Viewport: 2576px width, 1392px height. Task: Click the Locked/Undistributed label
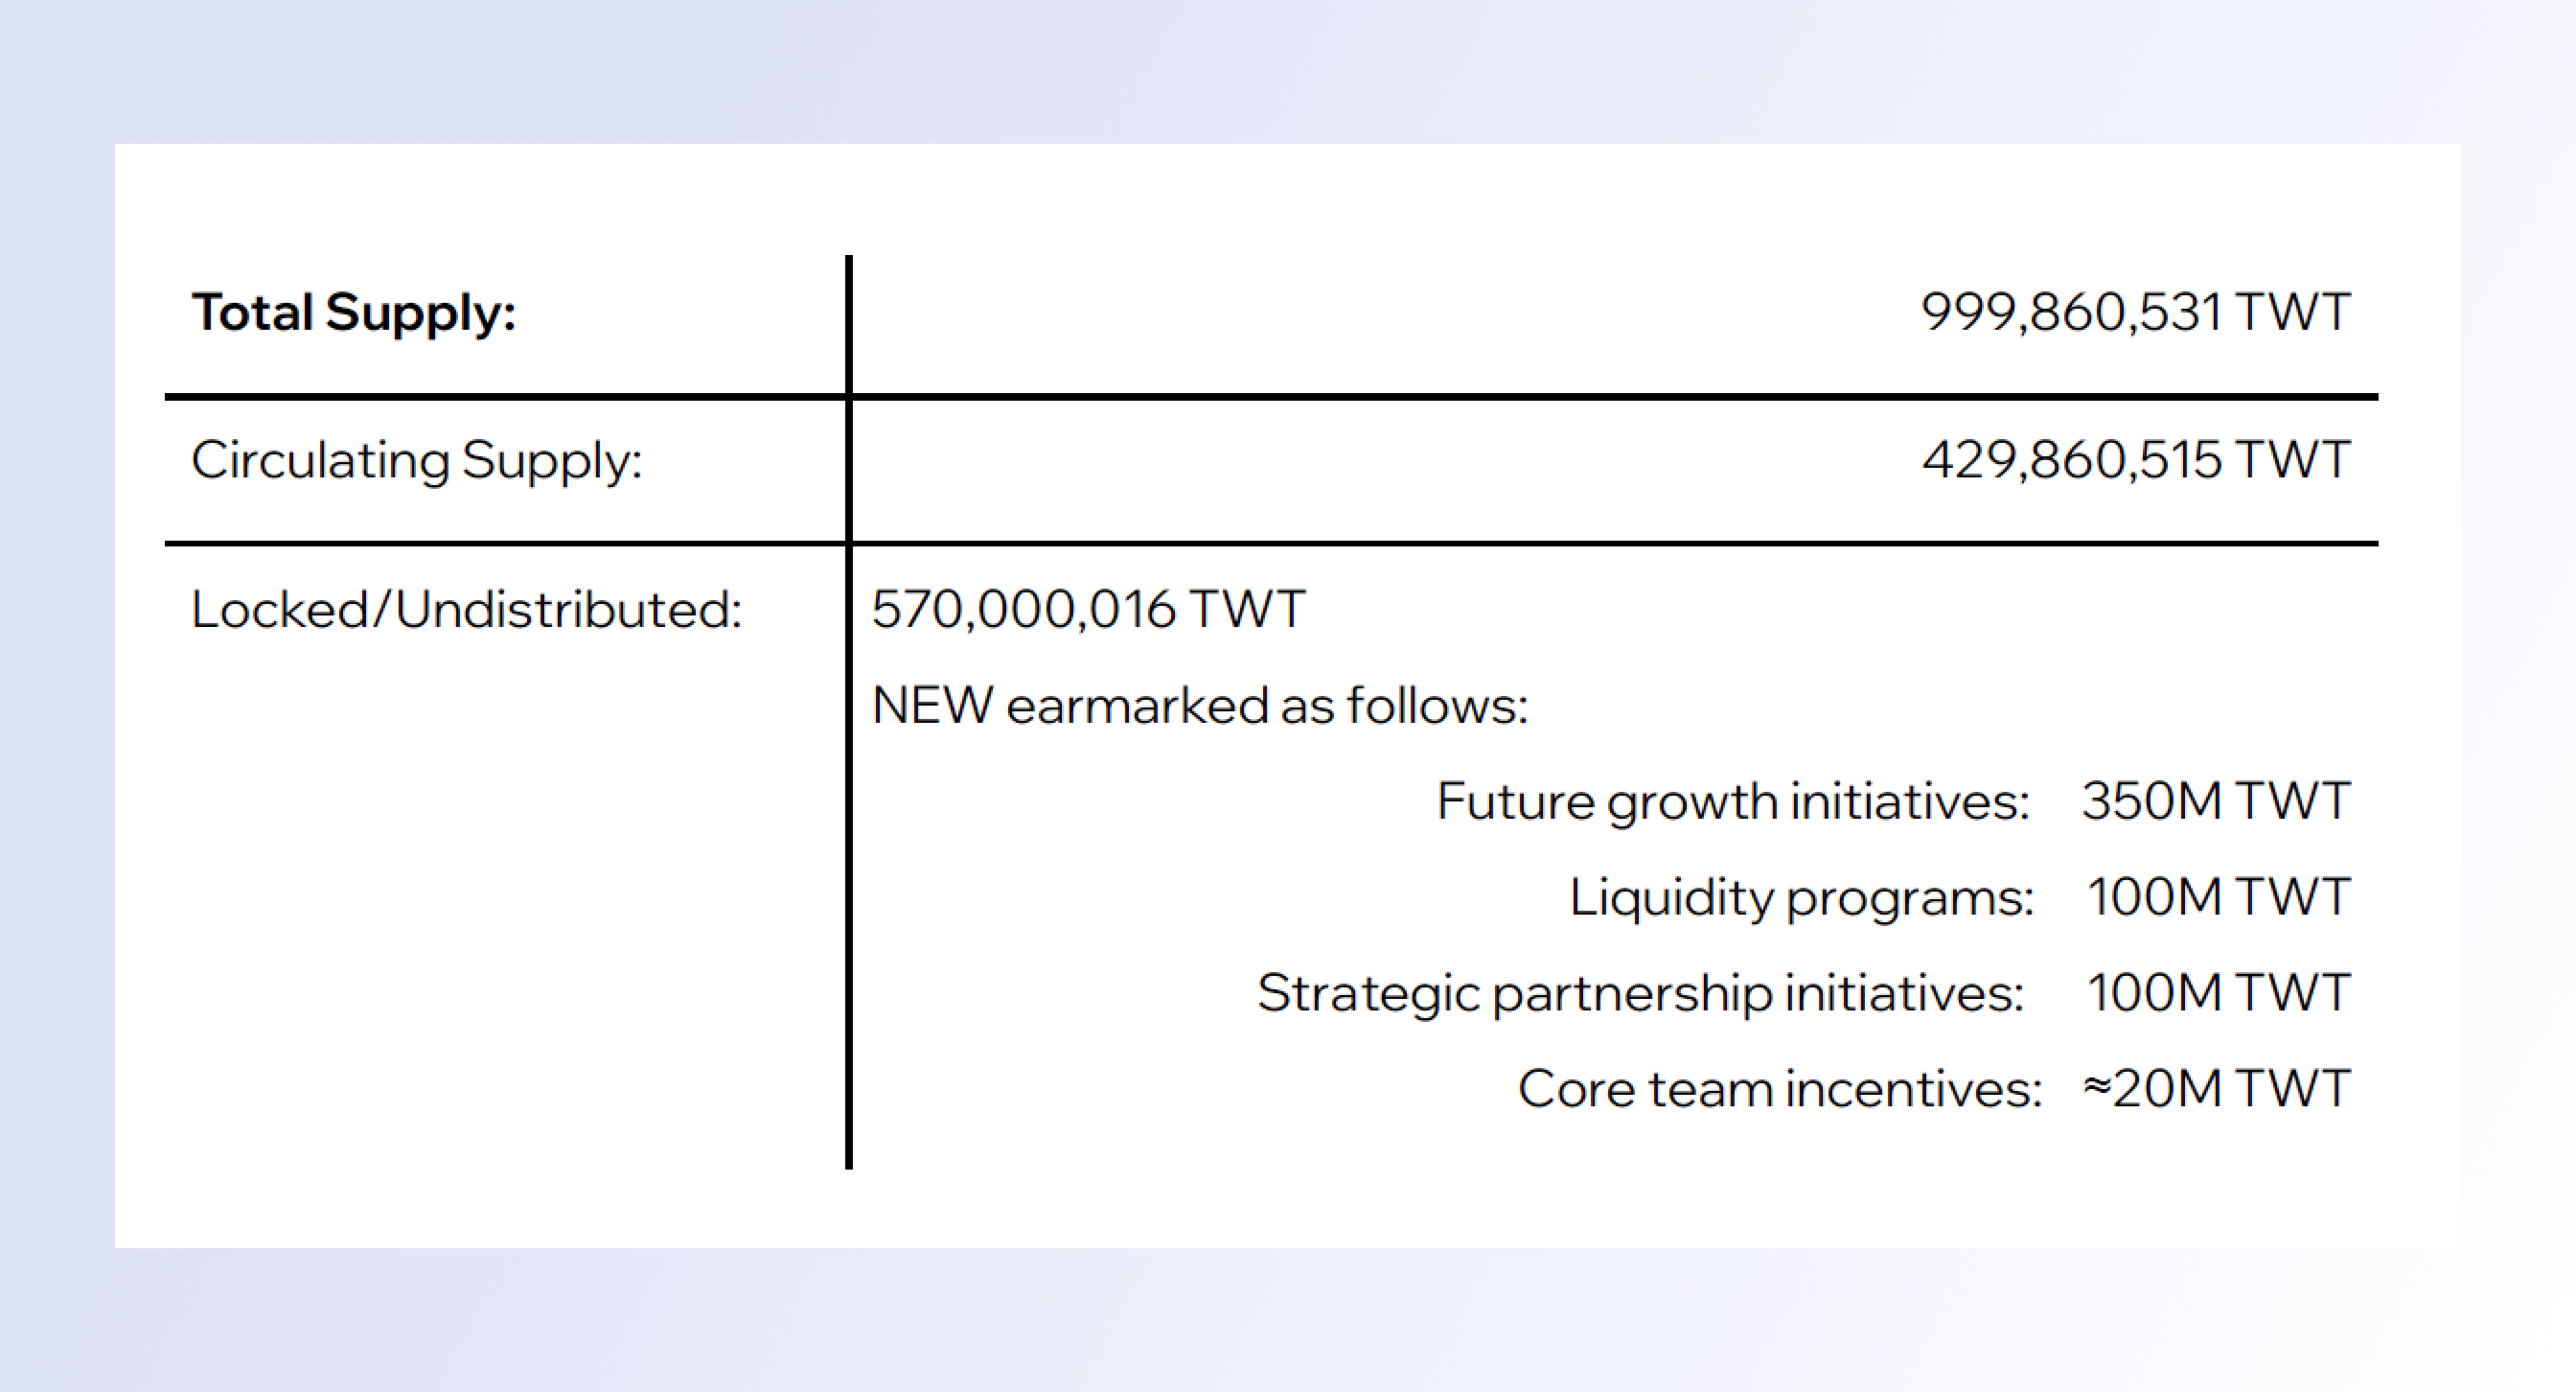466,609
